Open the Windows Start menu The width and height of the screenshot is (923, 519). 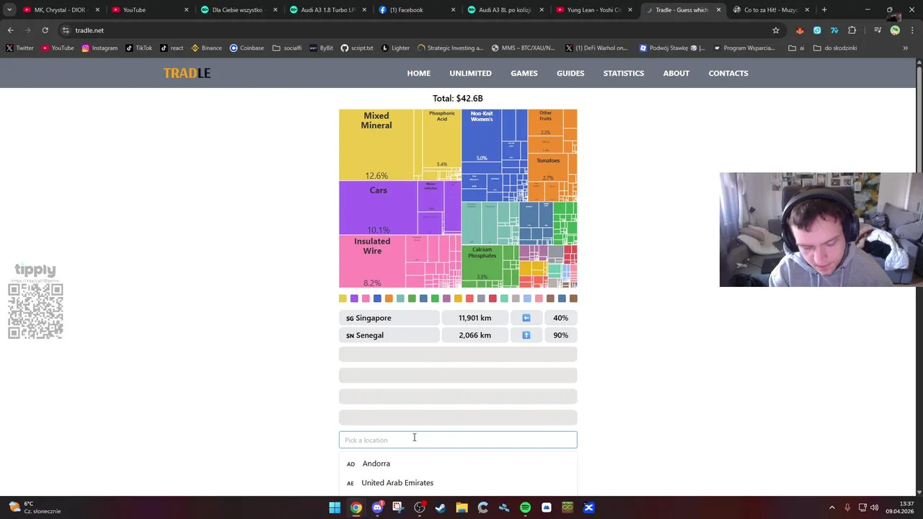(x=335, y=507)
